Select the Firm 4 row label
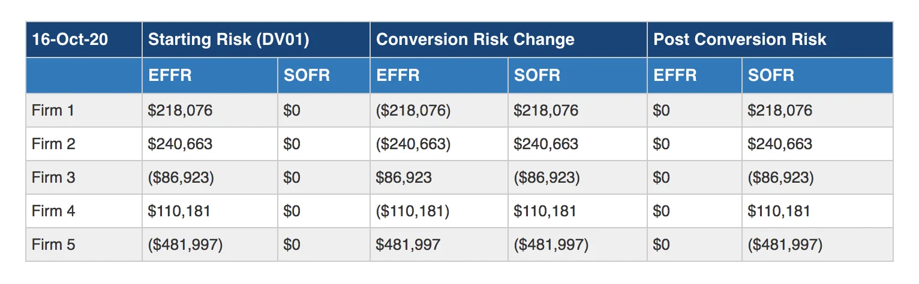919x284 pixels. click(53, 211)
